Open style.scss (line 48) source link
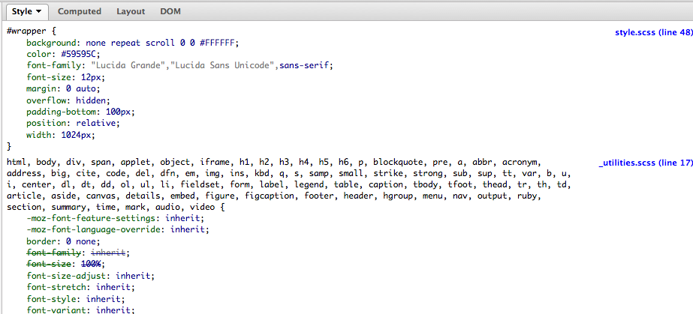The width and height of the screenshot is (693, 314). [x=654, y=32]
